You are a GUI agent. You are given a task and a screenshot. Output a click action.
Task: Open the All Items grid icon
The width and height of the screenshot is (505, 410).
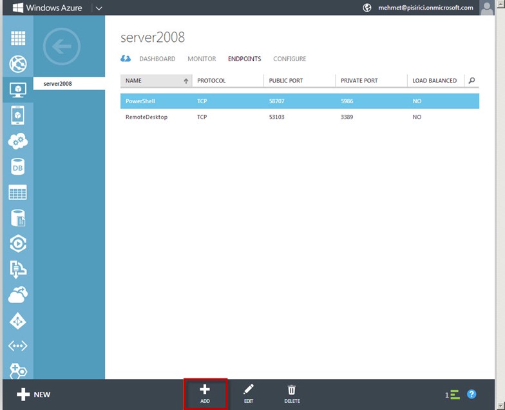click(18, 39)
